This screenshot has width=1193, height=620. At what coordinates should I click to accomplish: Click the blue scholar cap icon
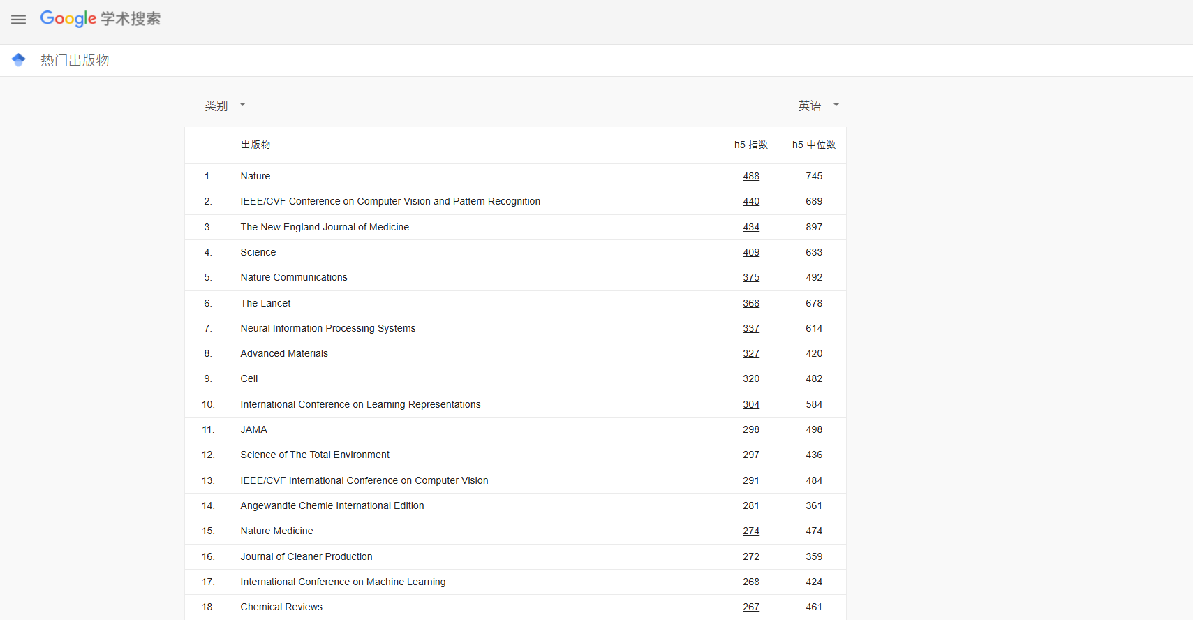pyautogui.click(x=19, y=60)
